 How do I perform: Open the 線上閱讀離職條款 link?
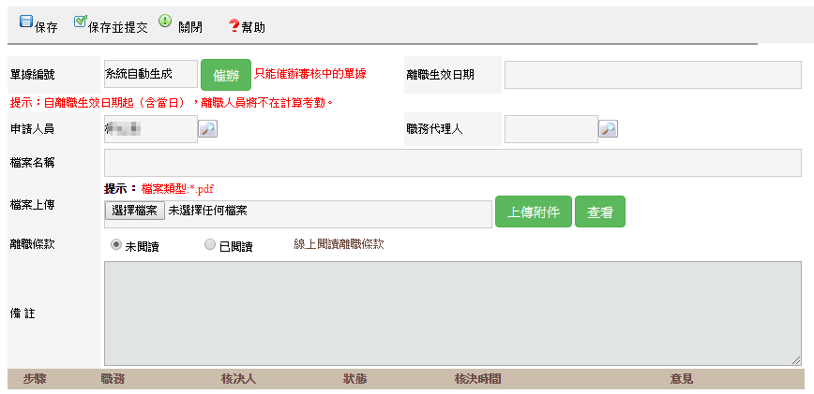(339, 245)
